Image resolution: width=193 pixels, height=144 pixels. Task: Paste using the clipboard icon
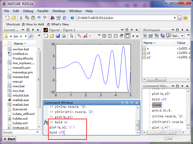pyautogui.click(x=33, y=18)
